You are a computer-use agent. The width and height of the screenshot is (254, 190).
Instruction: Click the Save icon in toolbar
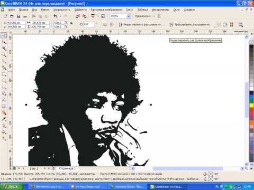(x=19, y=16)
